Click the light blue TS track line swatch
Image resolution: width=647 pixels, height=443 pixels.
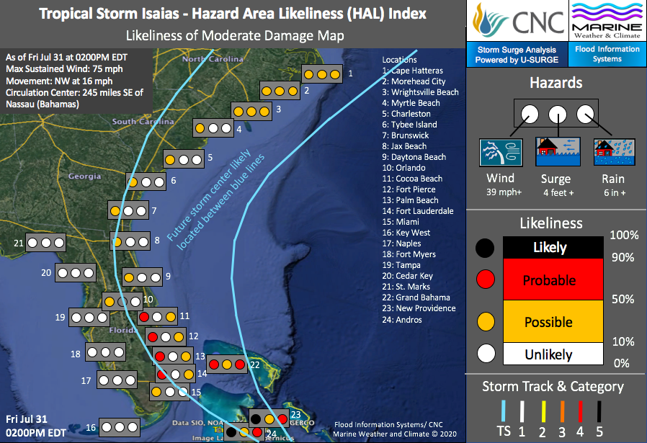click(x=503, y=411)
